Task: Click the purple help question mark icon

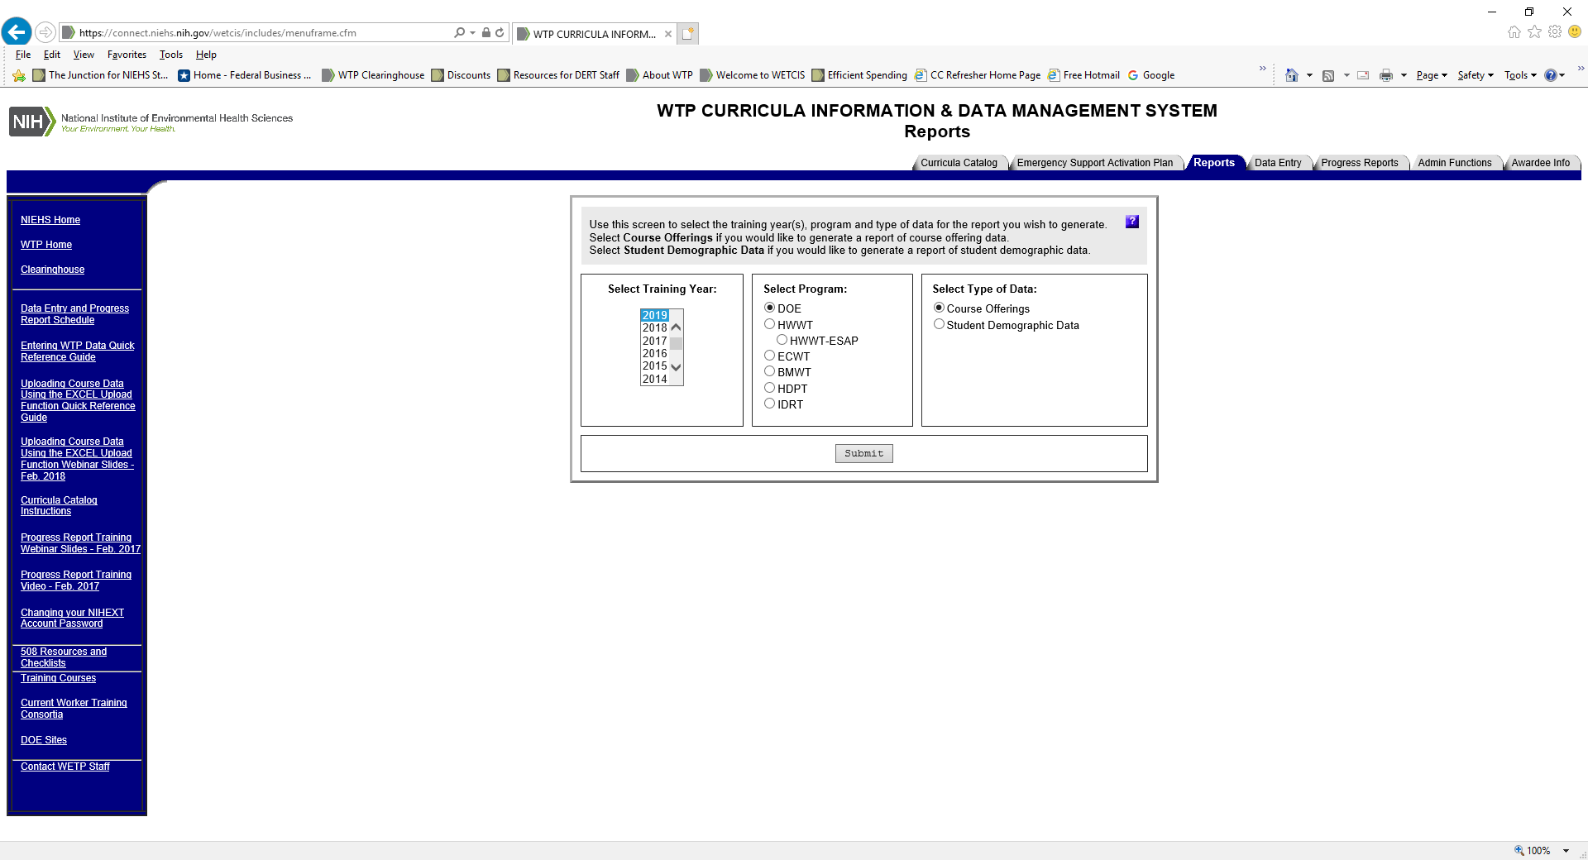Action: [1132, 222]
